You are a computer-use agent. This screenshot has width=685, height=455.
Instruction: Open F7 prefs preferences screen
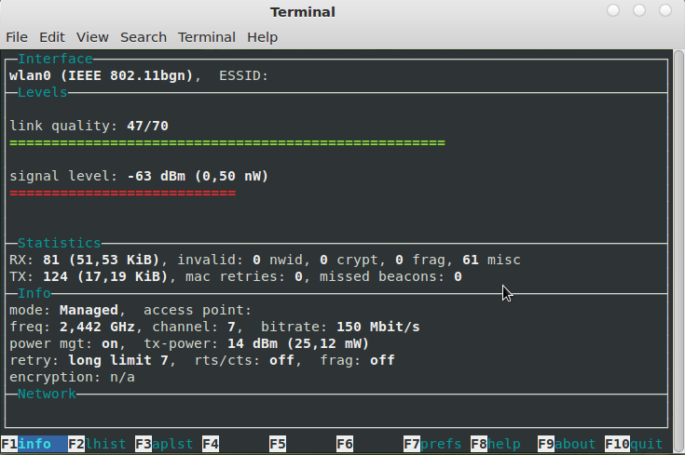tap(432, 444)
